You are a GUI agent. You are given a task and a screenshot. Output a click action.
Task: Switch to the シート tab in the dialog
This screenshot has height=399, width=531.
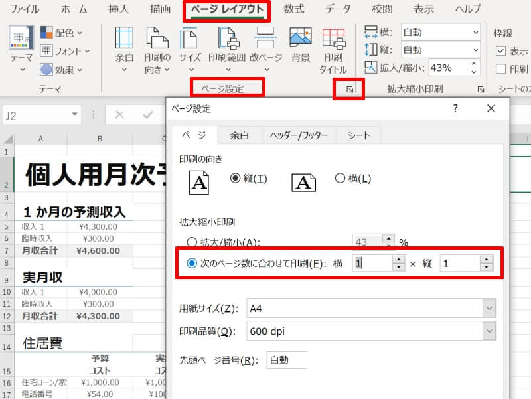click(x=358, y=135)
